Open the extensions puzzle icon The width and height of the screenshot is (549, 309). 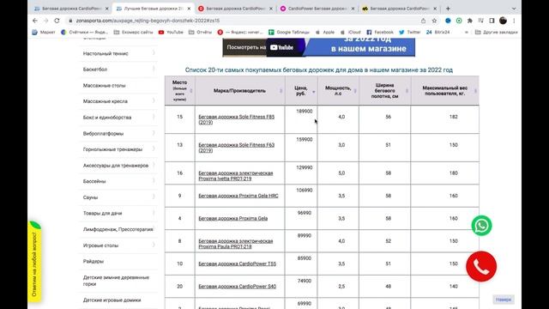(x=470, y=21)
